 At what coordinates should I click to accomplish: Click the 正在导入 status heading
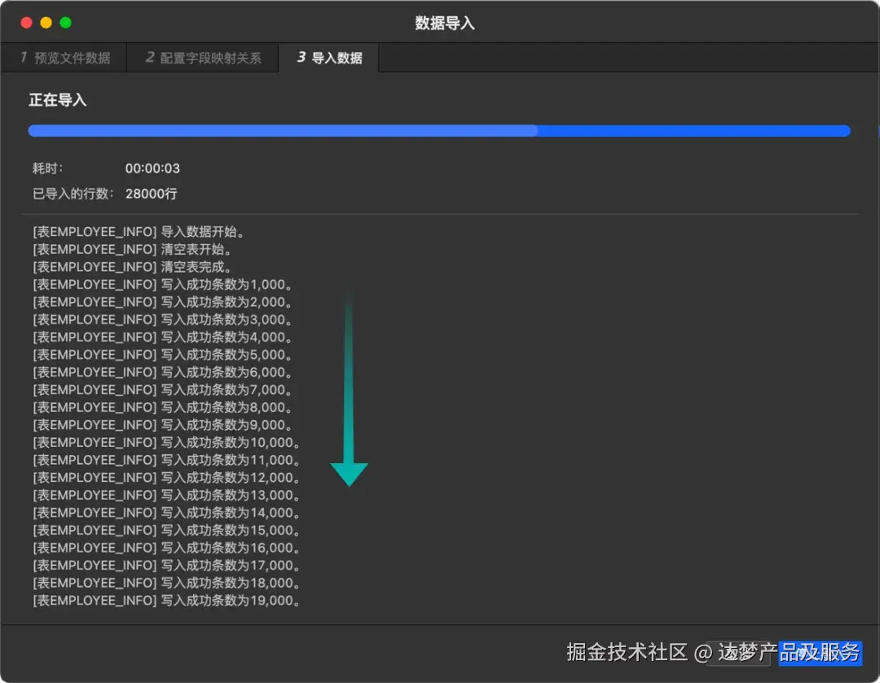56,99
